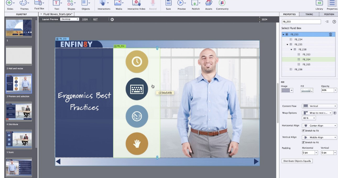Collapse the FB_238 tree node
The width and height of the screenshot is (338, 178).
[x=291, y=50]
